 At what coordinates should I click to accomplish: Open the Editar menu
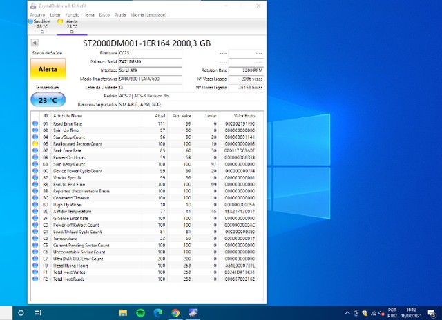[x=55, y=14]
